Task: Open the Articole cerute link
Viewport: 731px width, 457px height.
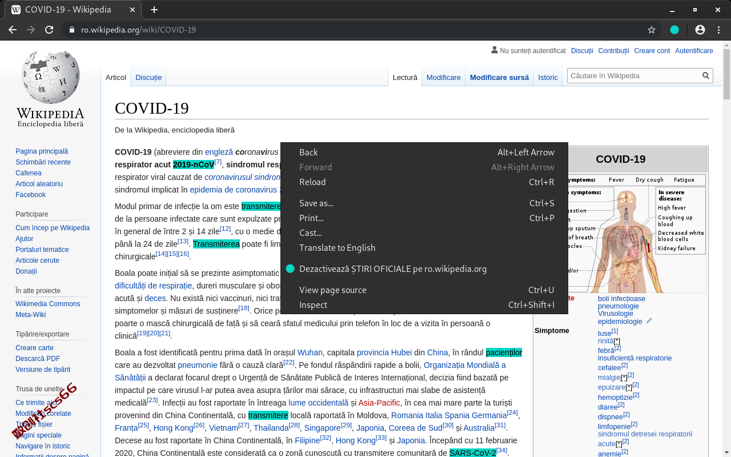Action: pyautogui.click(x=37, y=260)
